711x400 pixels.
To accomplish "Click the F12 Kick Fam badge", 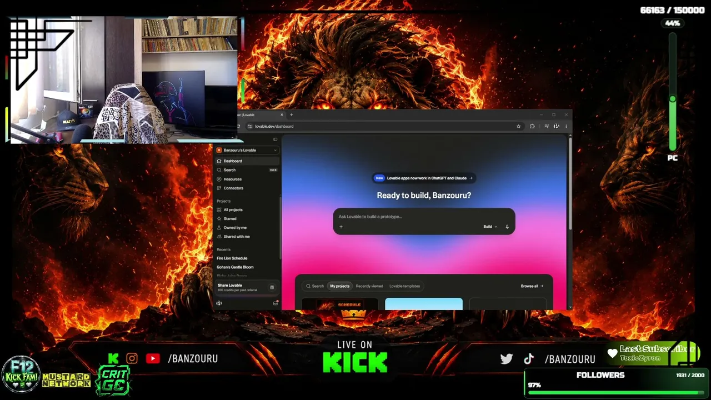I will click(x=21, y=374).
